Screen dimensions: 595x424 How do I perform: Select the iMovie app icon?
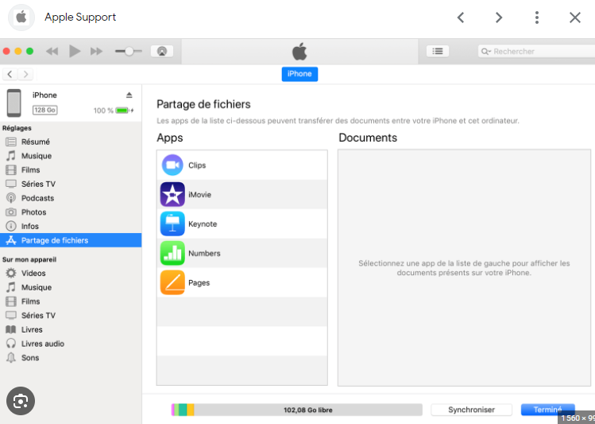pos(172,194)
